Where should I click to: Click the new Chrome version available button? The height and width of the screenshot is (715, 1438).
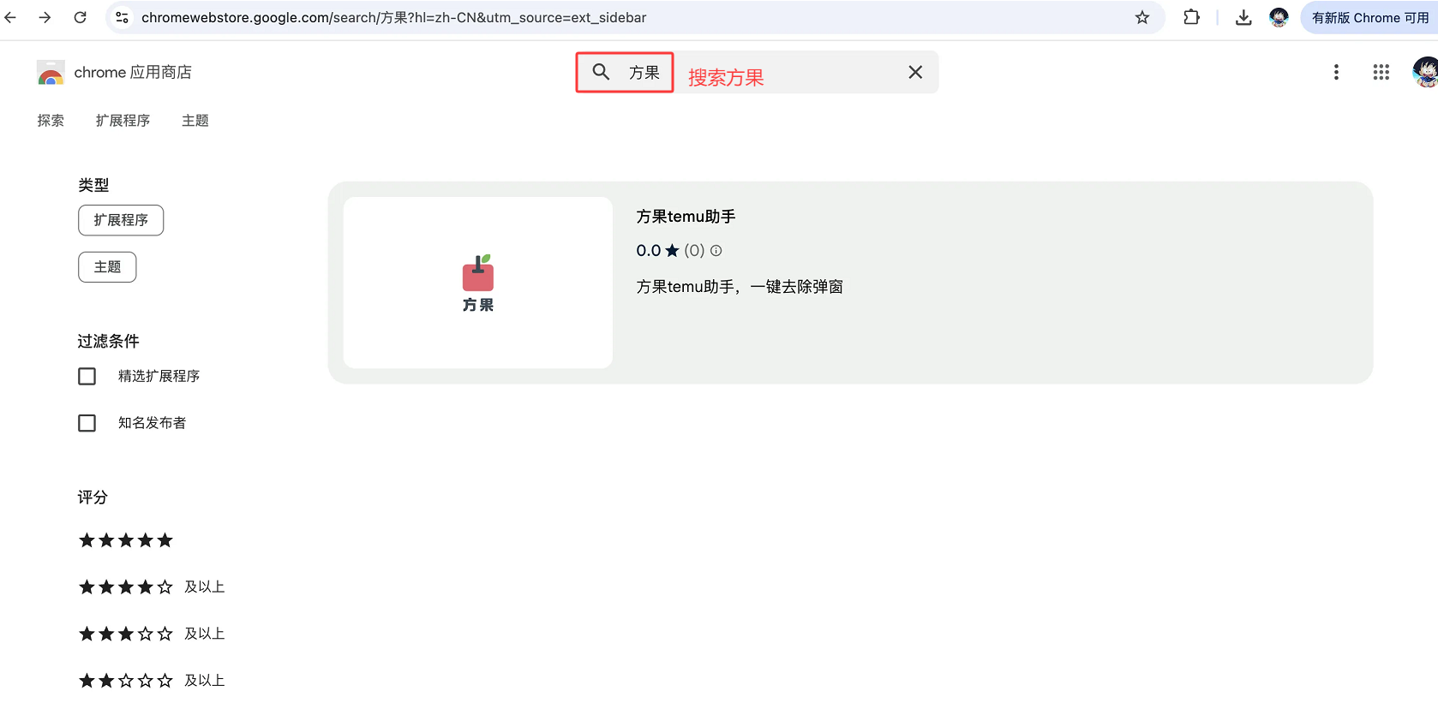click(1369, 17)
